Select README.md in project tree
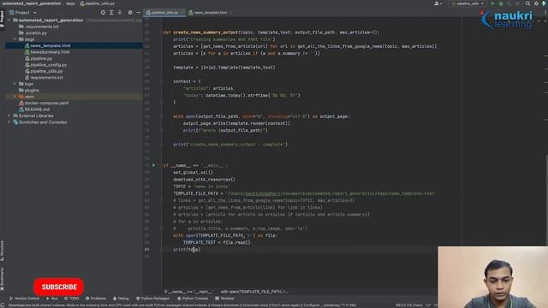This screenshot has width=548, height=308. [37, 110]
